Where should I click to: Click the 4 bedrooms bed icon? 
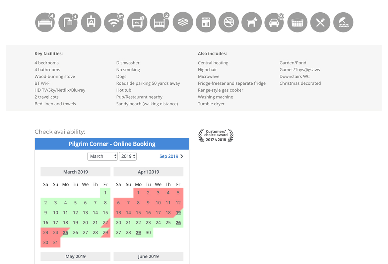click(x=45, y=23)
